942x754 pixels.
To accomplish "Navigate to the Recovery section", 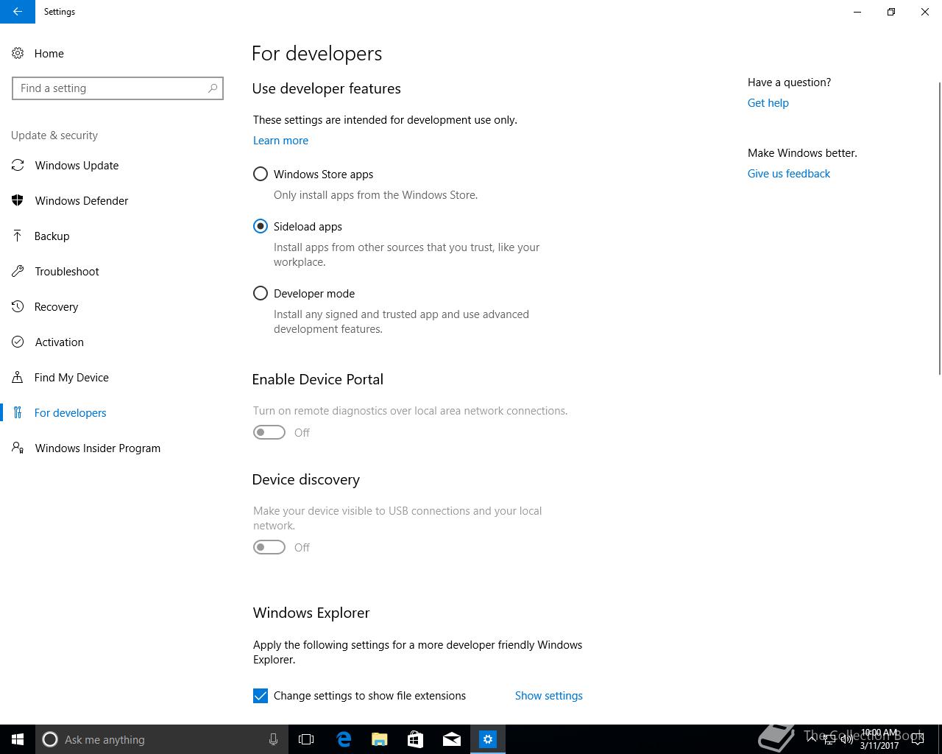I will click(x=118, y=306).
